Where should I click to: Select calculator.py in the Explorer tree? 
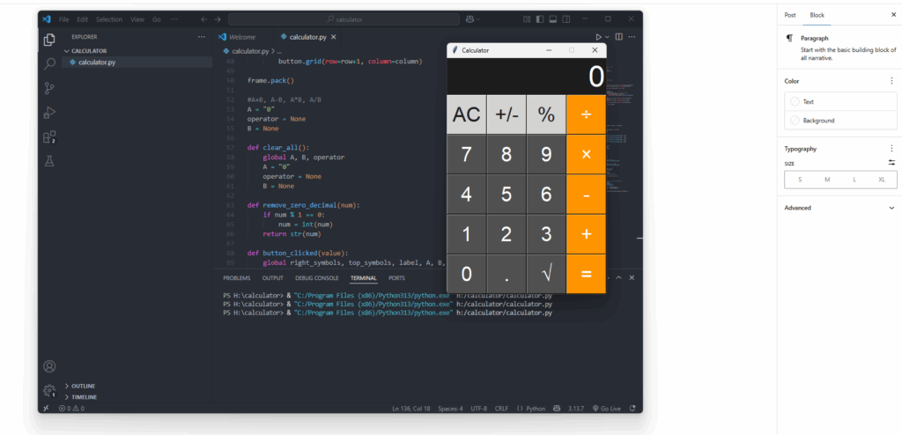[96, 63]
